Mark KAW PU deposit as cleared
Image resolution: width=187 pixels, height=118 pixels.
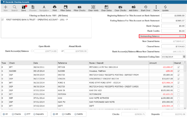[179, 102]
